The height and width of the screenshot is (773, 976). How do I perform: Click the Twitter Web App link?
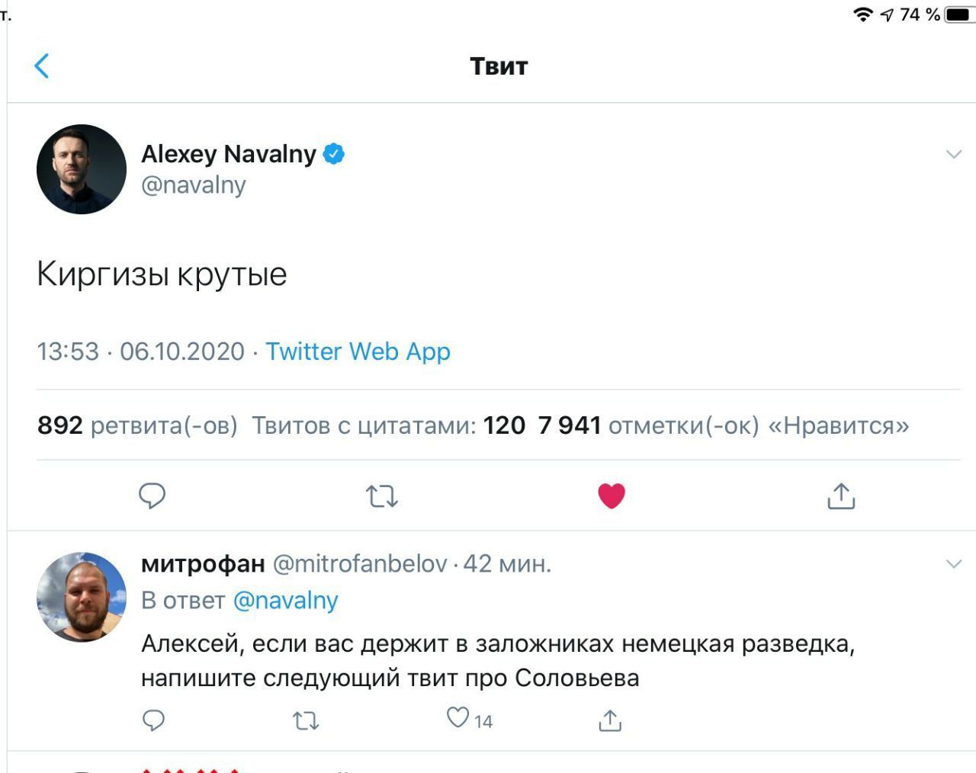(358, 351)
